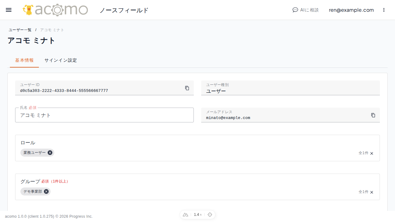This screenshot has width=395, height=222.
Task: Click the グループ selection box
Action: [197, 187]
